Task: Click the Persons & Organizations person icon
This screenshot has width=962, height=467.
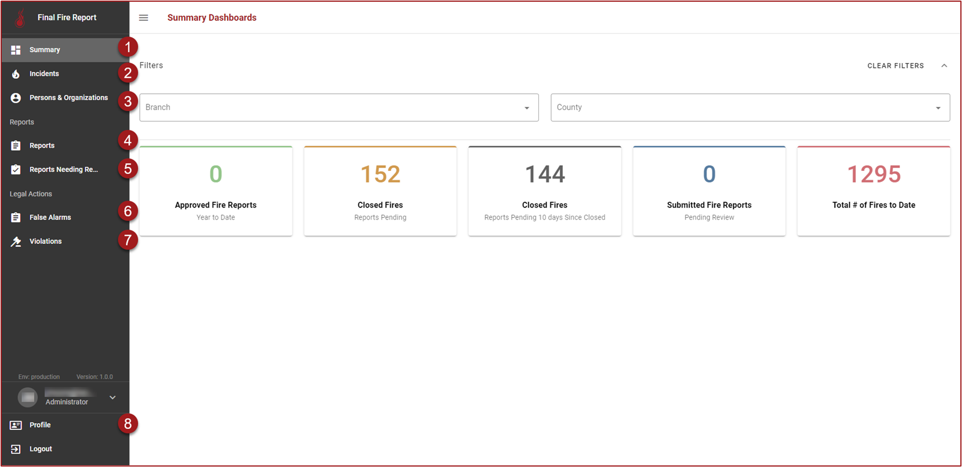Action: click(16, 98)
